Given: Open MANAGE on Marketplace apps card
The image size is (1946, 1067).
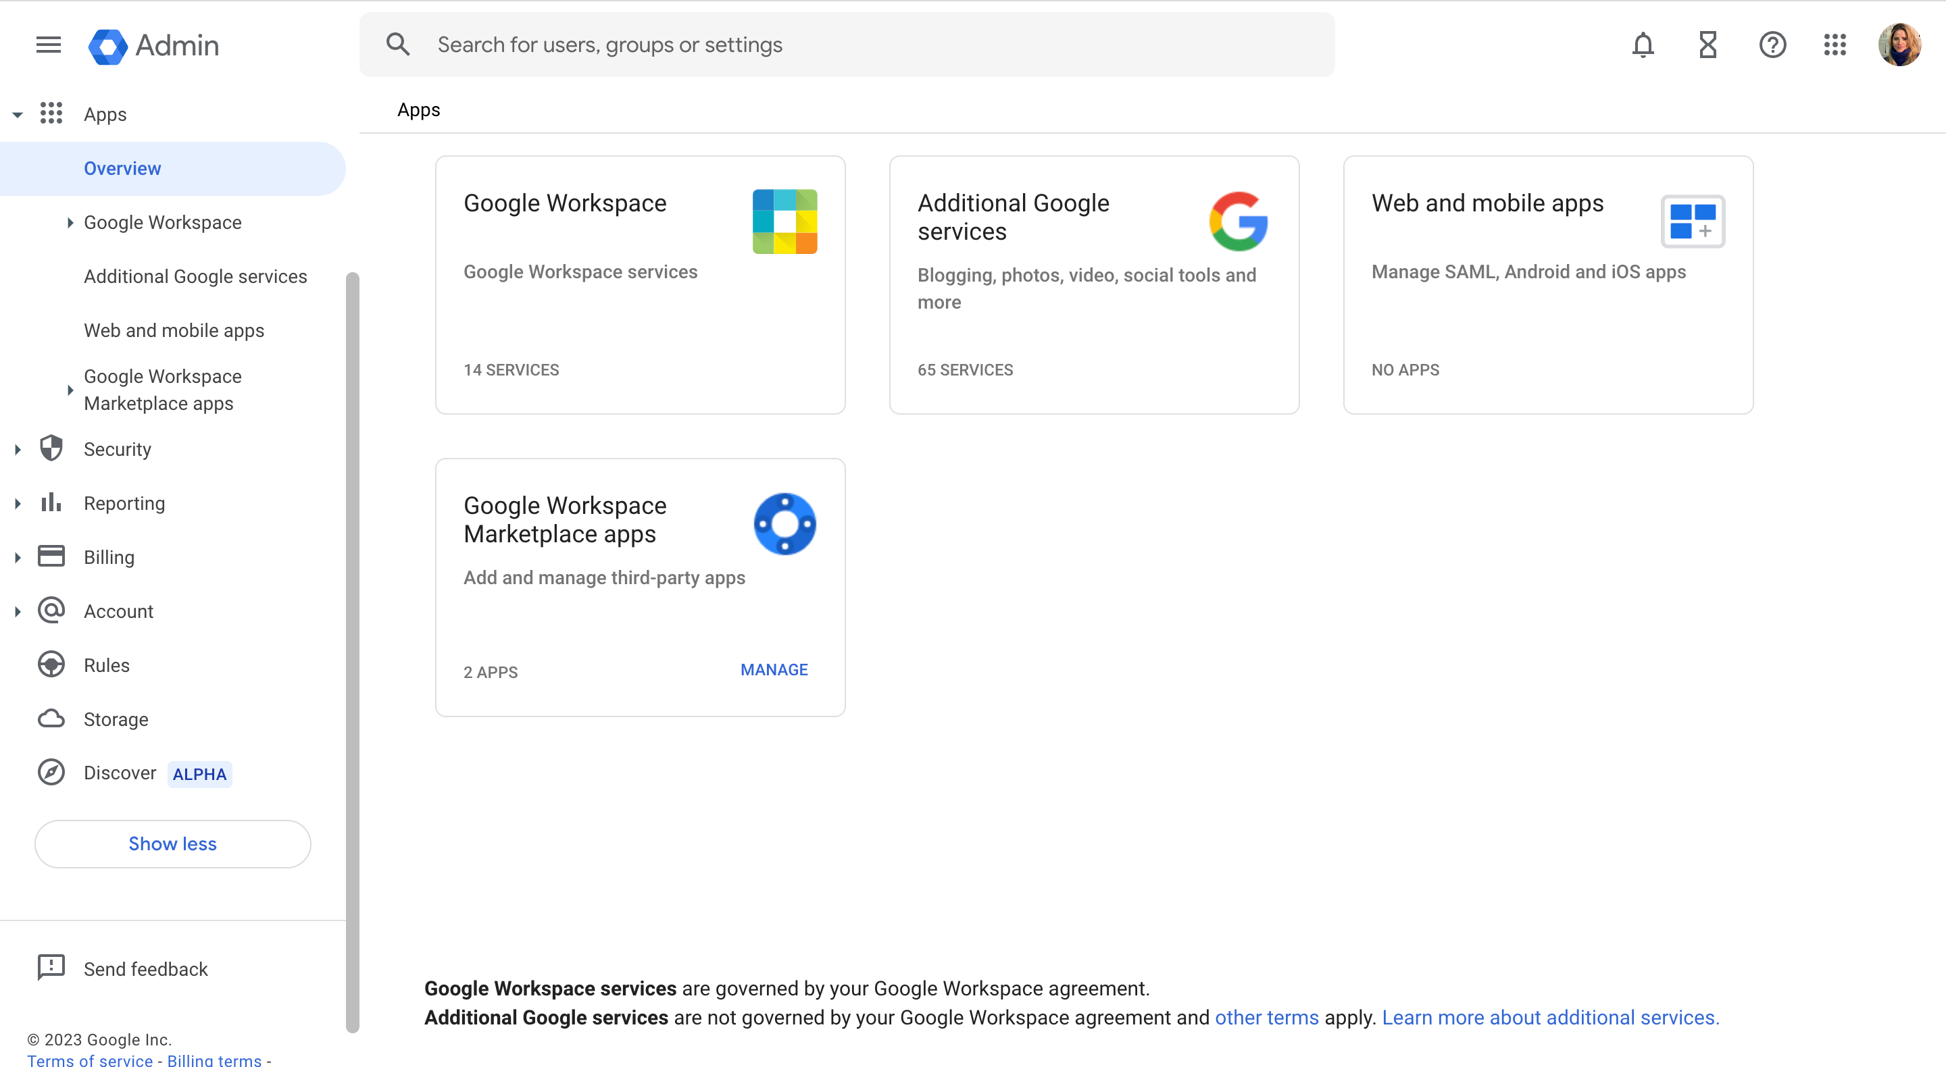Looking at the screenshot, I should (774, 669).
